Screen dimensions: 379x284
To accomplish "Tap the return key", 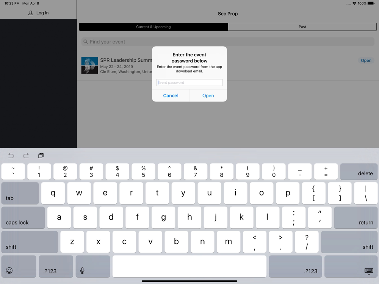I will pos(356,218).
